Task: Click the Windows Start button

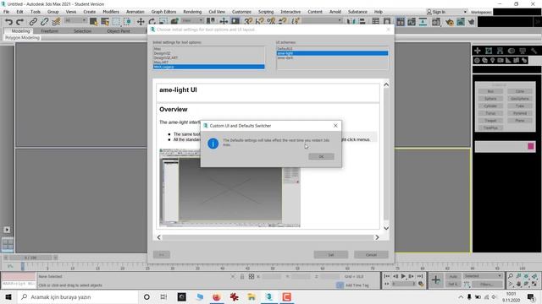Action: (x=8, y=296)
